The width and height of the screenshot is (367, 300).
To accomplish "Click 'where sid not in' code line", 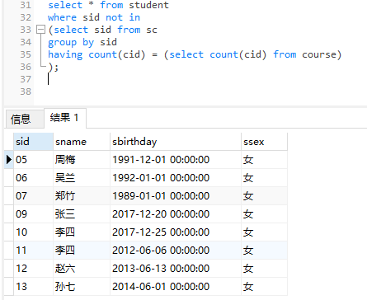I will 94,17.
